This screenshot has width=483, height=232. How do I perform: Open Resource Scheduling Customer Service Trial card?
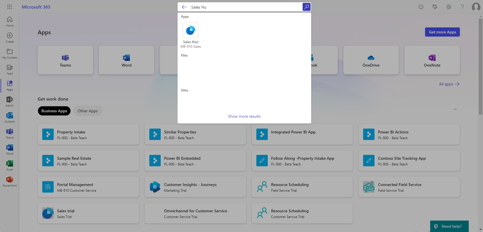[x=302, y=213]
